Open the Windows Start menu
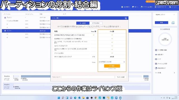This screenshot has height=100, width=179. click(x=59, y=98)
